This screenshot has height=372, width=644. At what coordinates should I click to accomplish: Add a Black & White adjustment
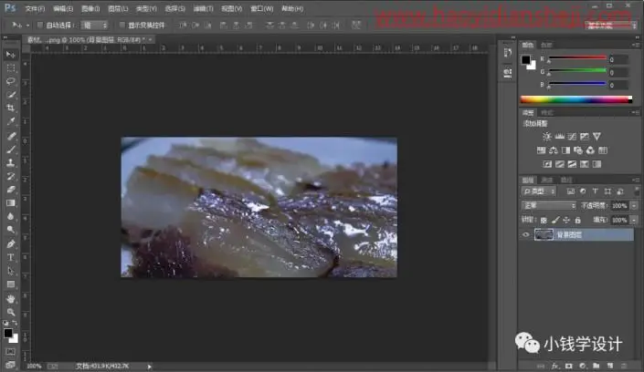click(x=565, y=150)
